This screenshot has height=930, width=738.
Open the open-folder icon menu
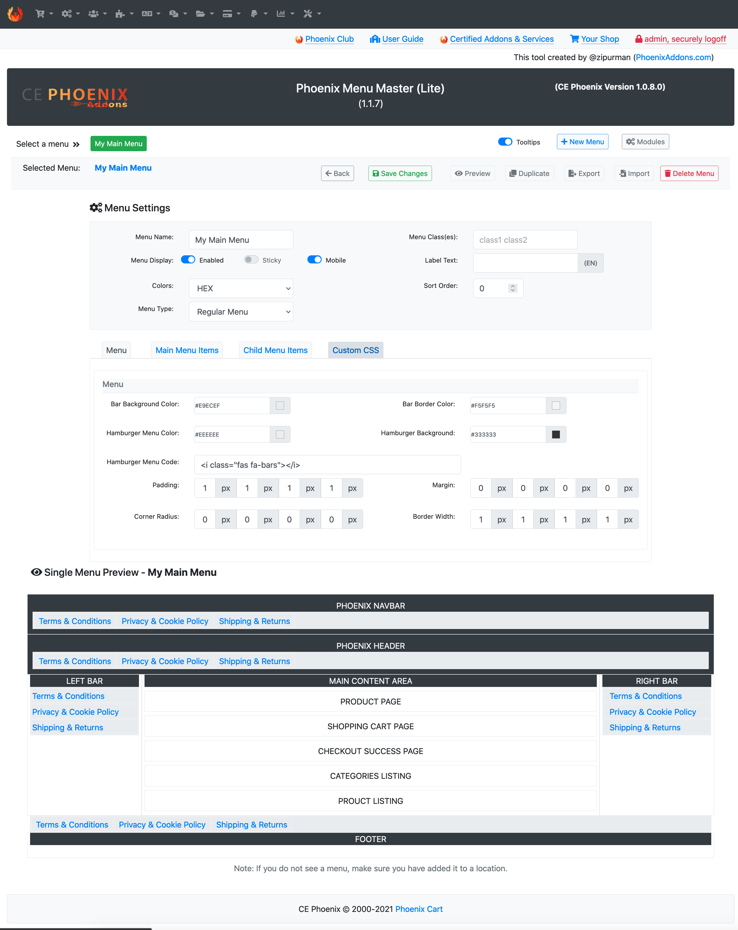(x=204, y=14)
